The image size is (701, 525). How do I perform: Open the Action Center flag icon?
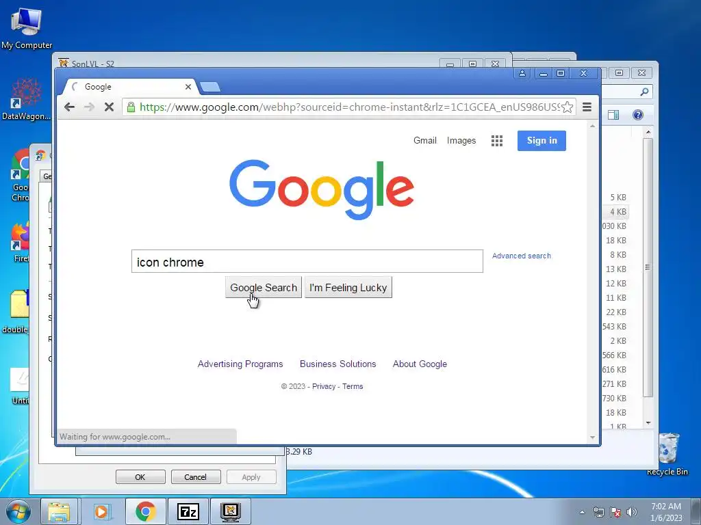point(615,512)
